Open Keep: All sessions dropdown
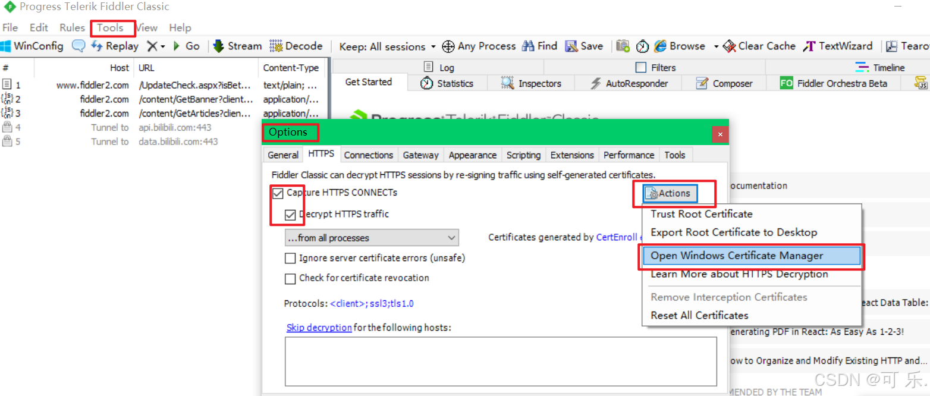 click(387, 46)
